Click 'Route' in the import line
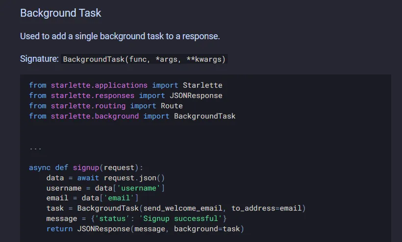This screenshot has width=402, height=242. (x=172, y=106)
